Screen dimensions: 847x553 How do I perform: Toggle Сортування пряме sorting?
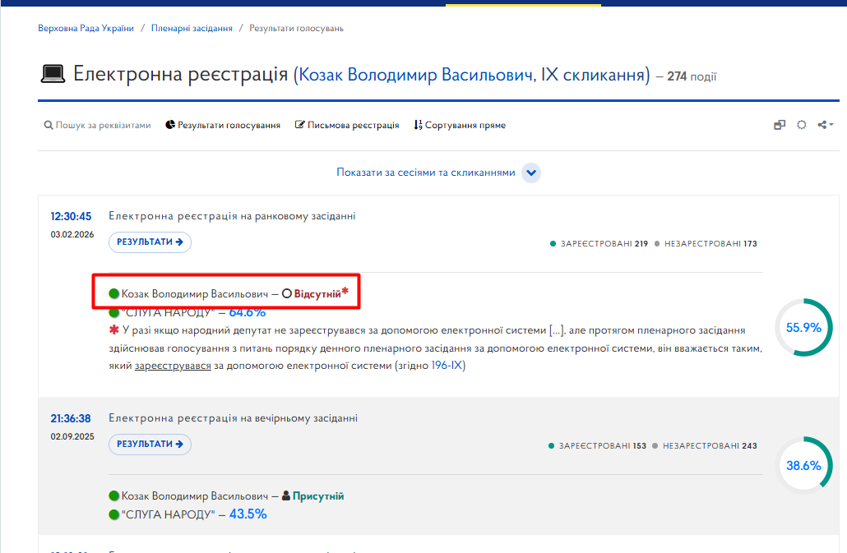point(465,125)
